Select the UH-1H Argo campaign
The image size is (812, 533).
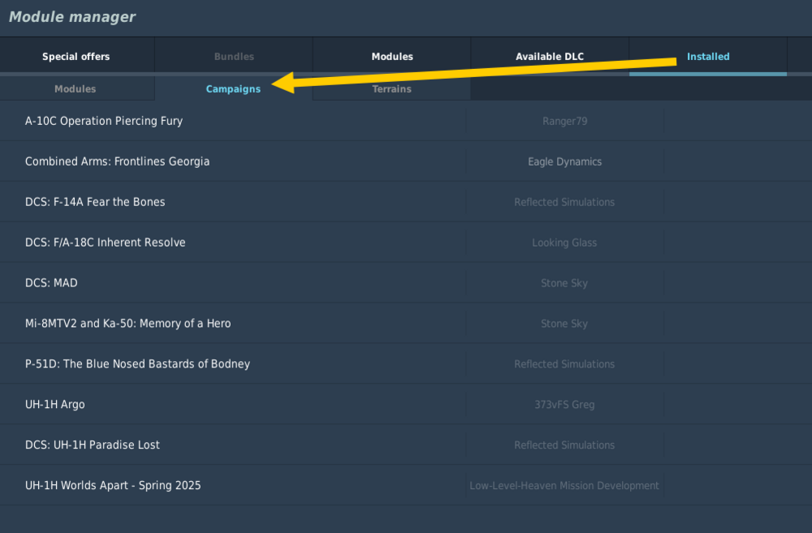tap(54, 405)
